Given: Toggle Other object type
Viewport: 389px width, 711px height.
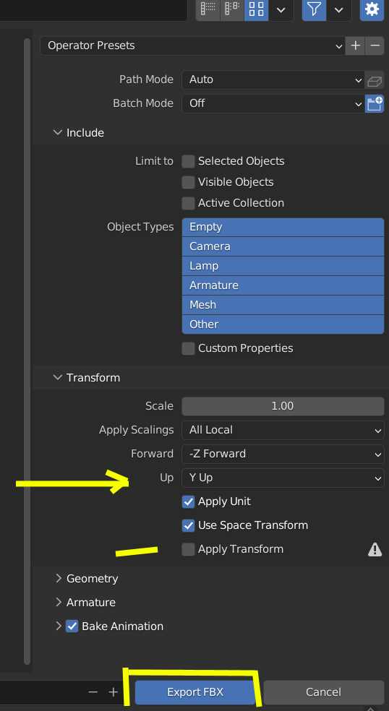Looking at the screenshot, I should coord(283,324).
